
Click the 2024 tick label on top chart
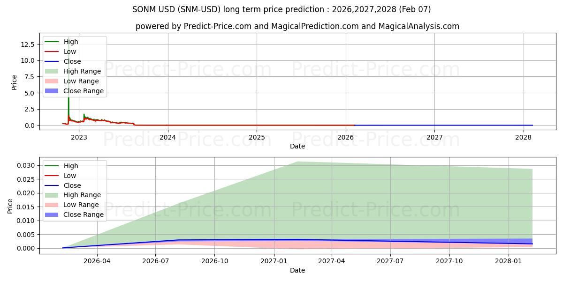coord(167,137)
